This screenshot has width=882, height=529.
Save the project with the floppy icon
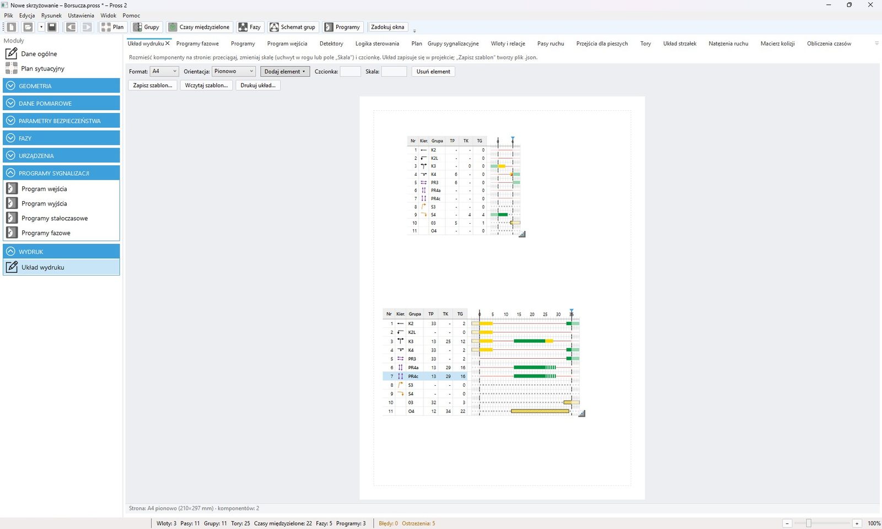(52, 27)
